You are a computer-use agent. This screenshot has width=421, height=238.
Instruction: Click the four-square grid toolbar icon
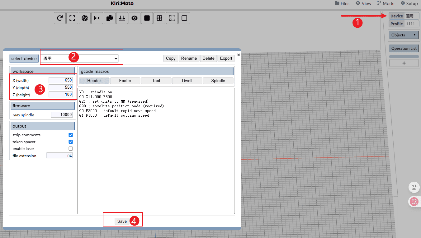[159, 18]
